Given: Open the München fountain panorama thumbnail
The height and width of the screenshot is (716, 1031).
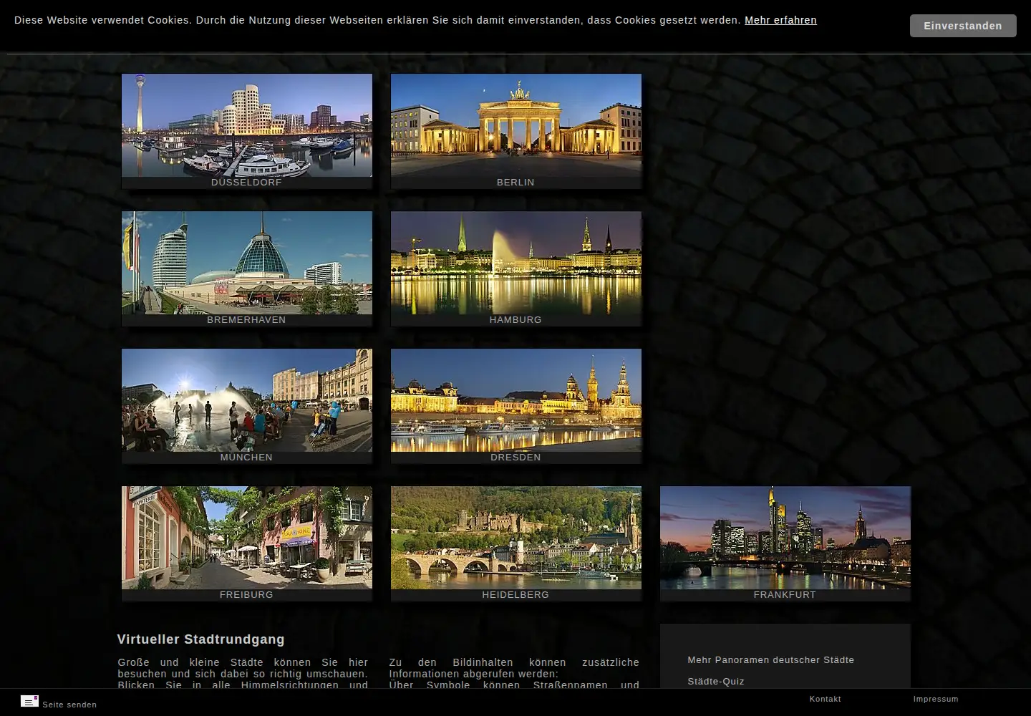Looking at the screenshot, I should (x=247, y=400).
